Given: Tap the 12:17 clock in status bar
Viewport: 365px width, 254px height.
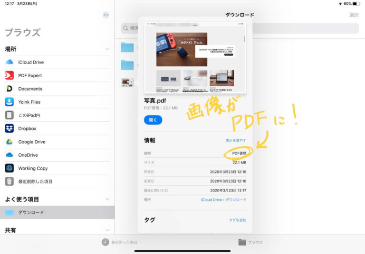Looking at the screenshot, I should (10, 4).
